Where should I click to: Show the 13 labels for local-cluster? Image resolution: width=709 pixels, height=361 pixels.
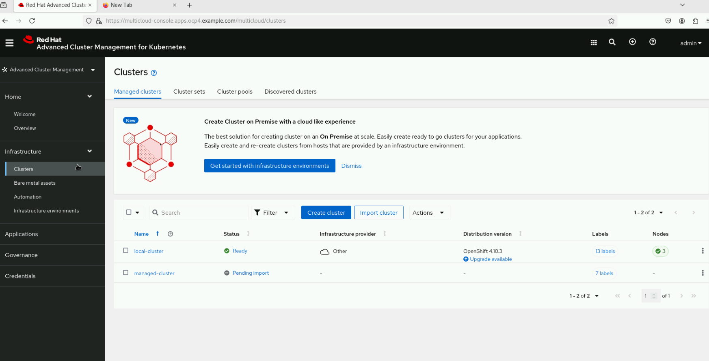(x=605, y=251)
